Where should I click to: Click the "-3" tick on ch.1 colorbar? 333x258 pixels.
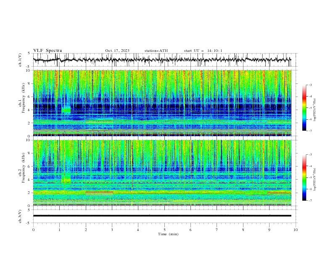click(310, 85)
